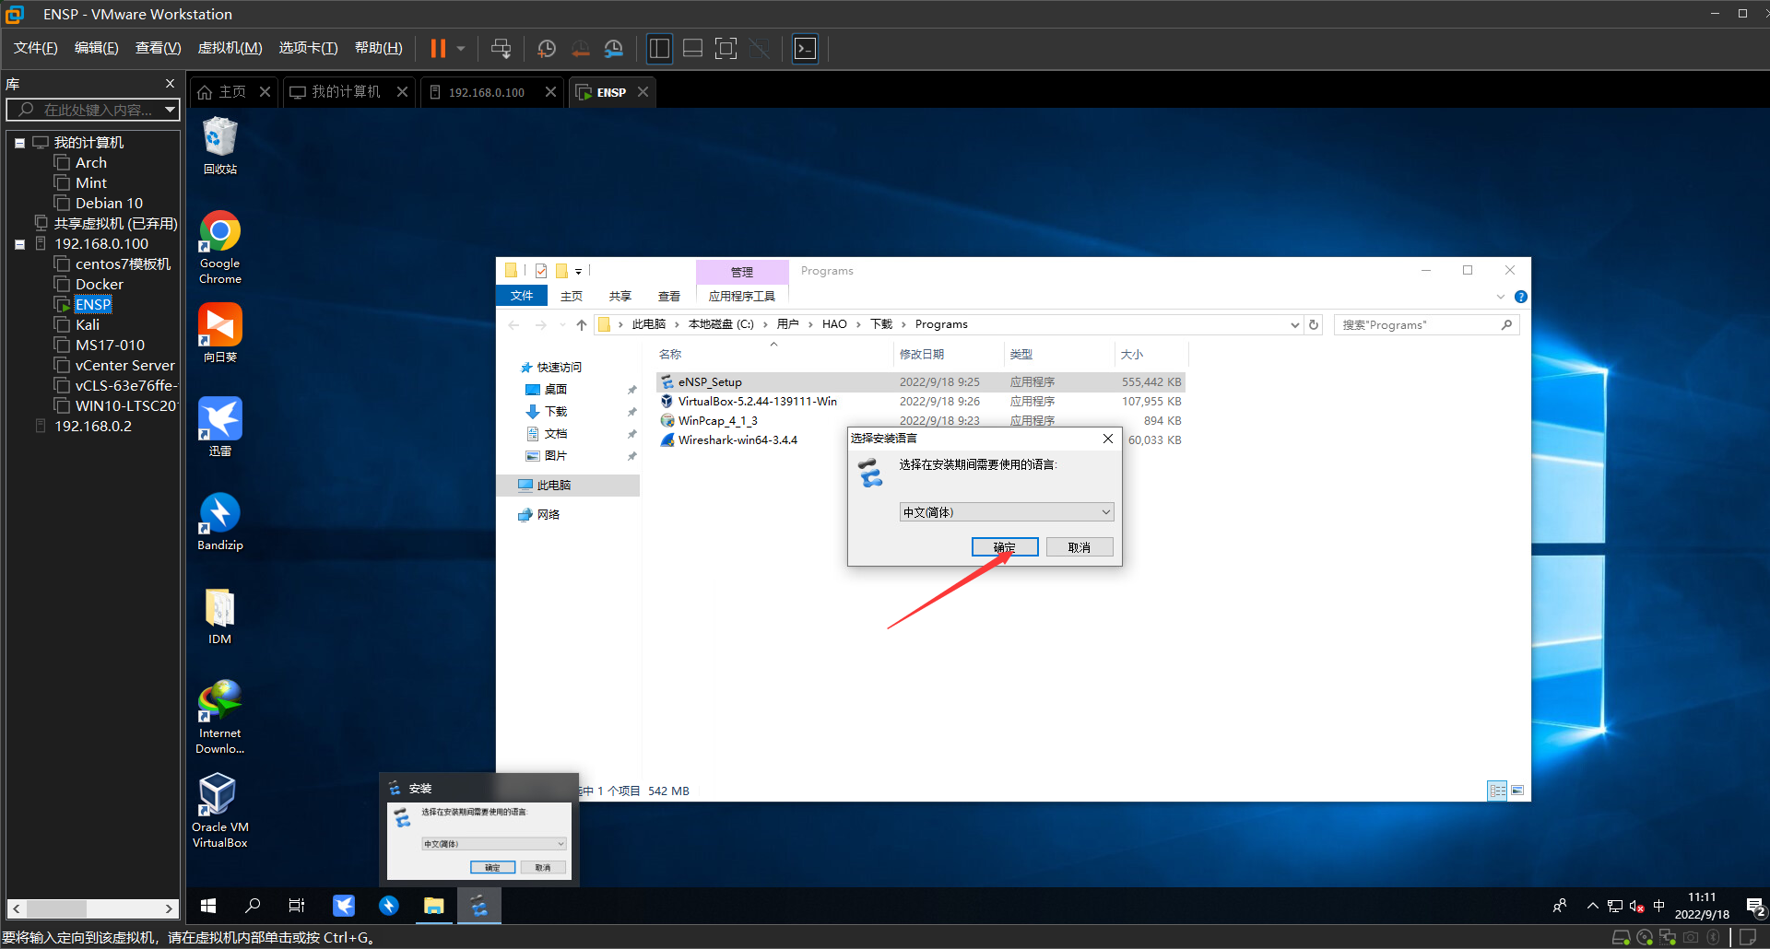This screenshot has width=1770, height=949.
Task: Open the 迅雷 desktop icon
Action: [220, 427]
